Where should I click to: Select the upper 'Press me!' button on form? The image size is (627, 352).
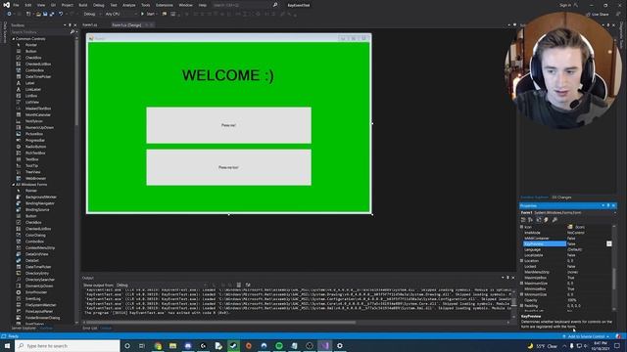click(228, 125)
